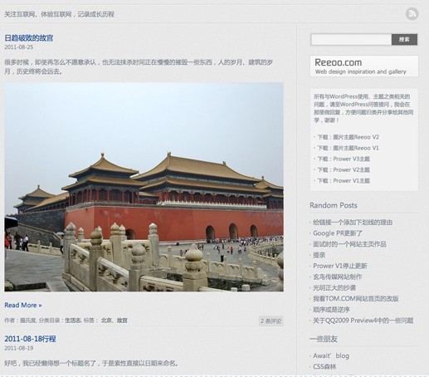The width and height of the screenshot is (429, 377).
Task: Open random post Google PR更新了
Action: 338,233
